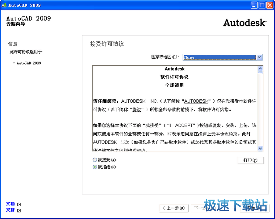Viewport: 275px width, 219px height.
Task: Open the 支持 support link
Action: [10, 210]
